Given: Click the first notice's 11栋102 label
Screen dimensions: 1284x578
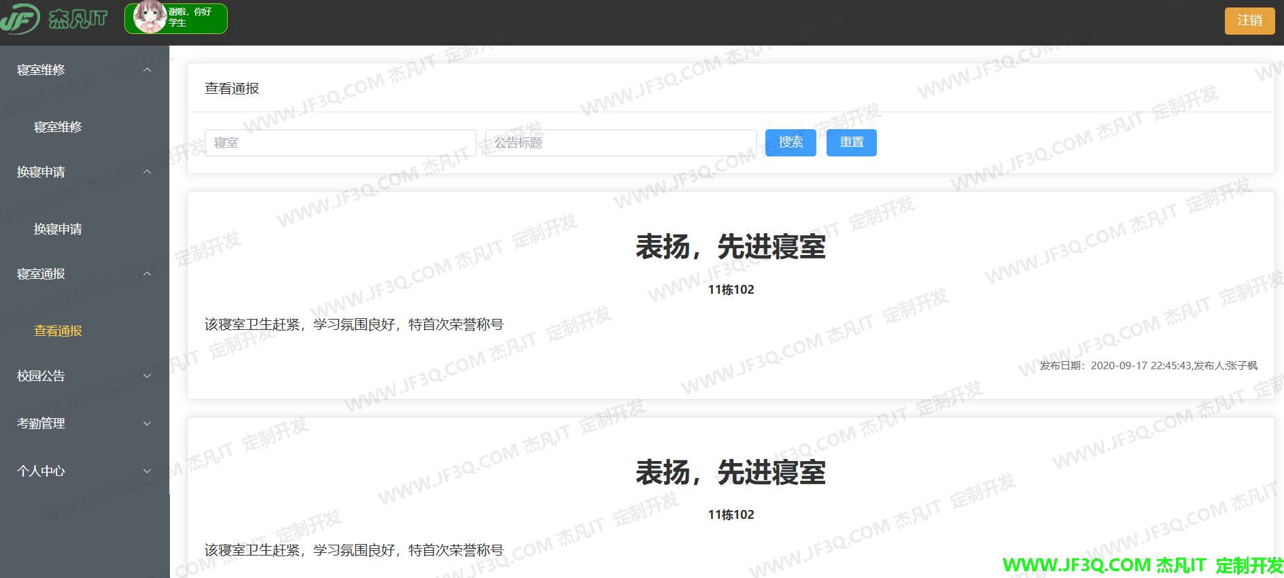Looking at the screenshot, I should click(731, 290).
